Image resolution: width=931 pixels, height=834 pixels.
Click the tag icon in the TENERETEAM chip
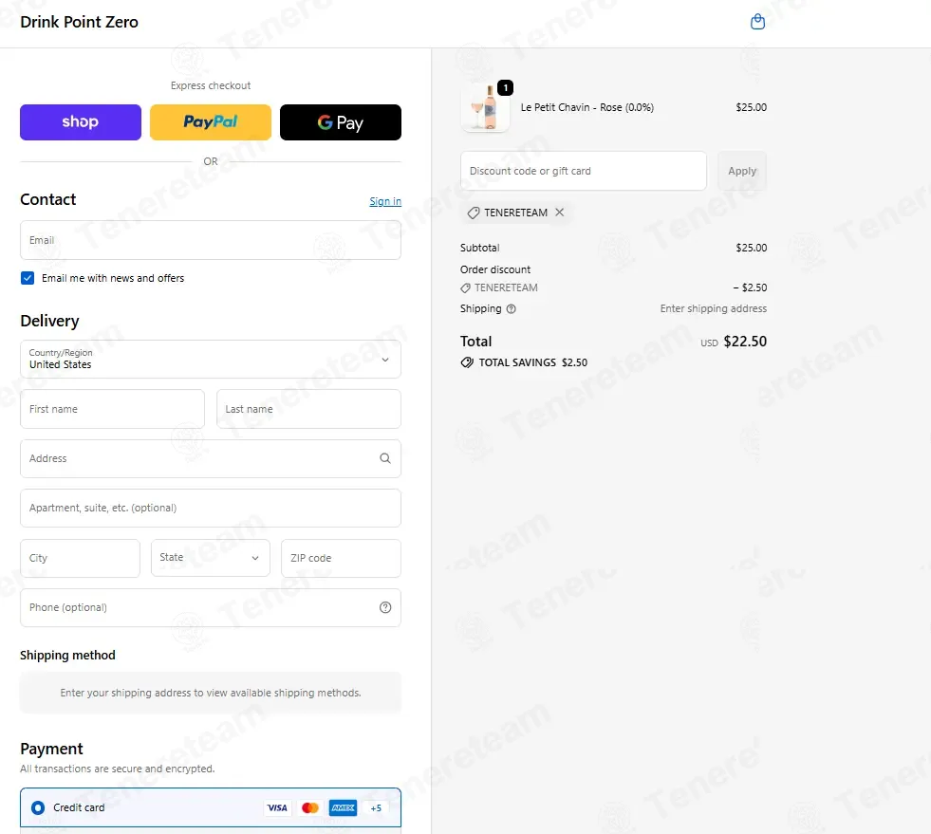point(474,213)
